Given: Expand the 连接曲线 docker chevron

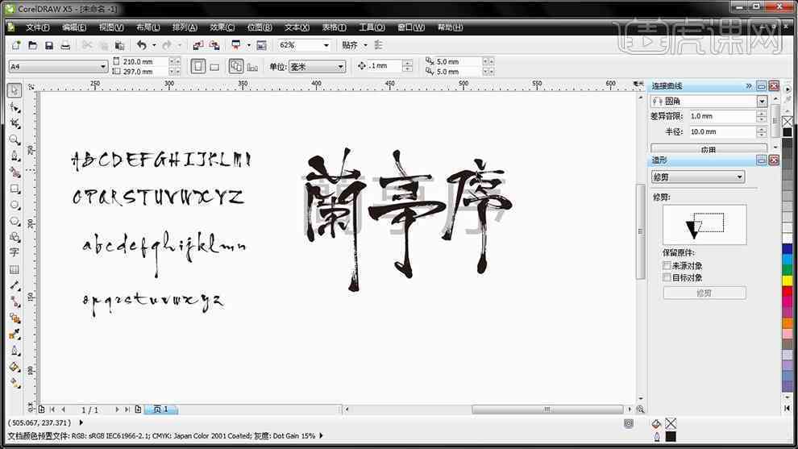Looking at the screenshot, I should click(x=749, y=86).
